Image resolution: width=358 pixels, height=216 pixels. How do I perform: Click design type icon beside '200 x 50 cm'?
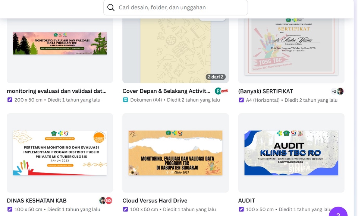[10, 100]
